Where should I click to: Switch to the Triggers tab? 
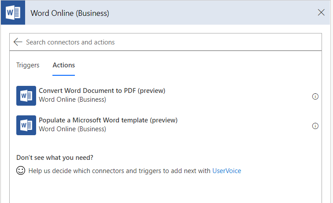[x=28, y=65]
